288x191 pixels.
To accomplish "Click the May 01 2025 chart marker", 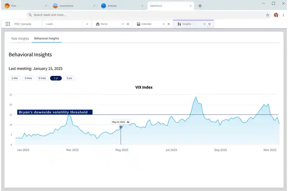I will point(121,127).
